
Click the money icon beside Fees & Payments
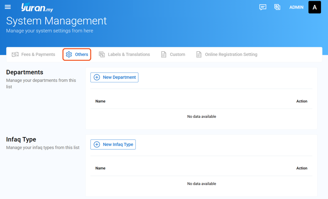tap(15, 54)
